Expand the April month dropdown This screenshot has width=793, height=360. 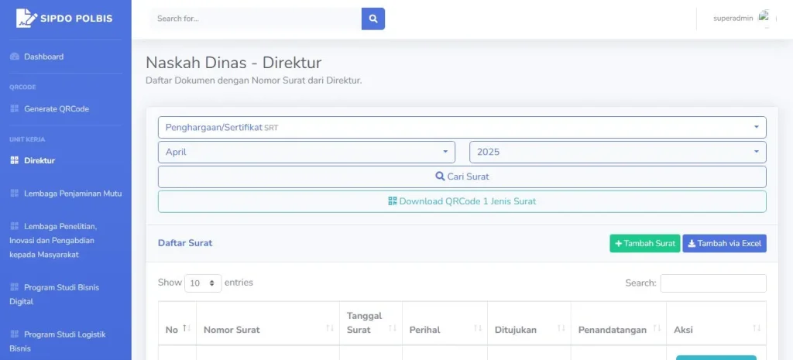point(306,152)
